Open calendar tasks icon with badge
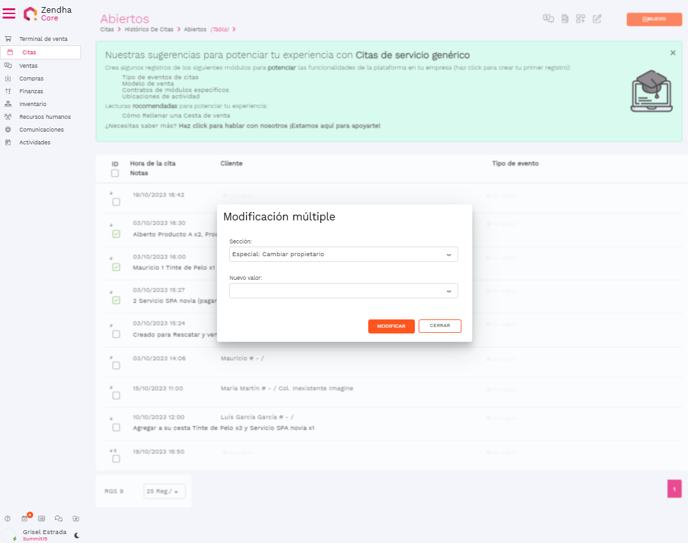Screen dimensions: 688x543 pos(25,519)
